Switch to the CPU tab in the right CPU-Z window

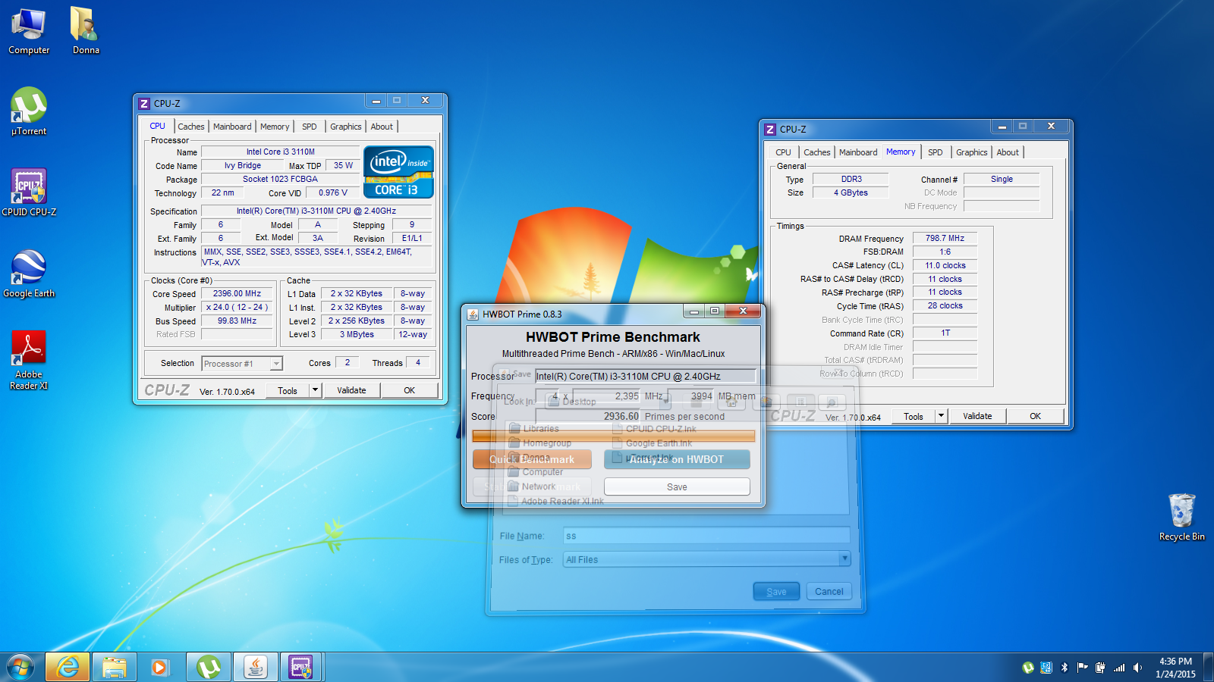(x=783, y=152)
